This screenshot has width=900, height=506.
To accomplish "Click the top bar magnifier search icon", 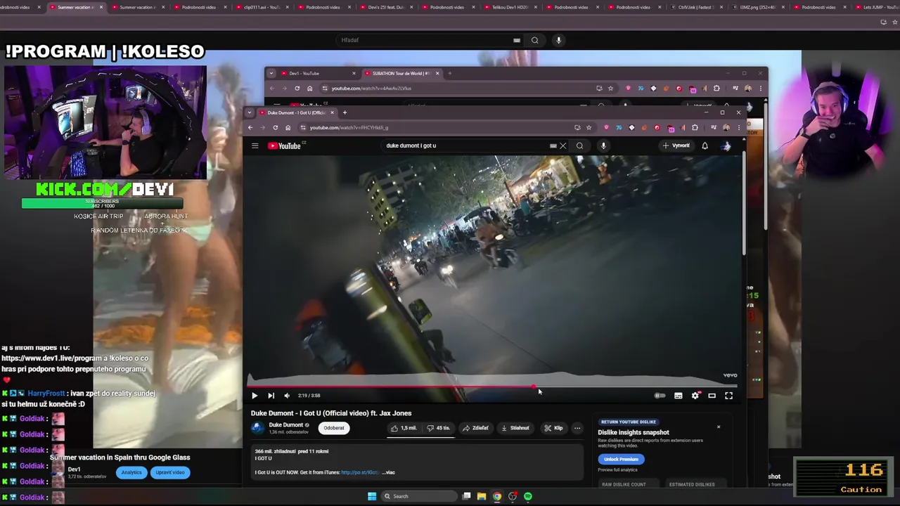I will 534,40.
